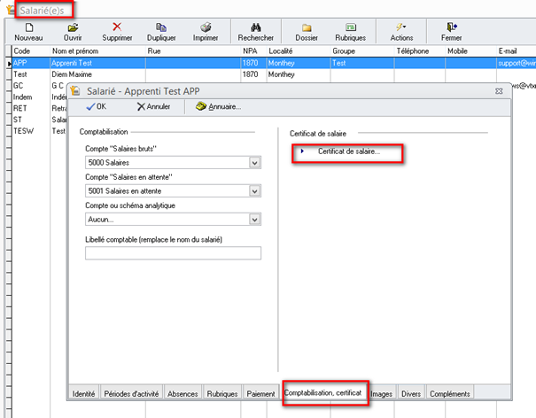Open the Paiement tab
The image size is (536, 418).
click(x=261, y=392)
